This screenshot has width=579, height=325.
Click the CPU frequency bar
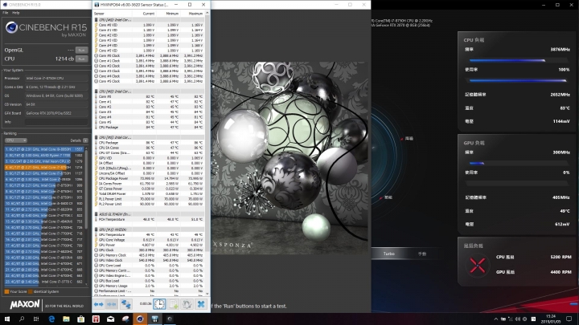[519, 60]
